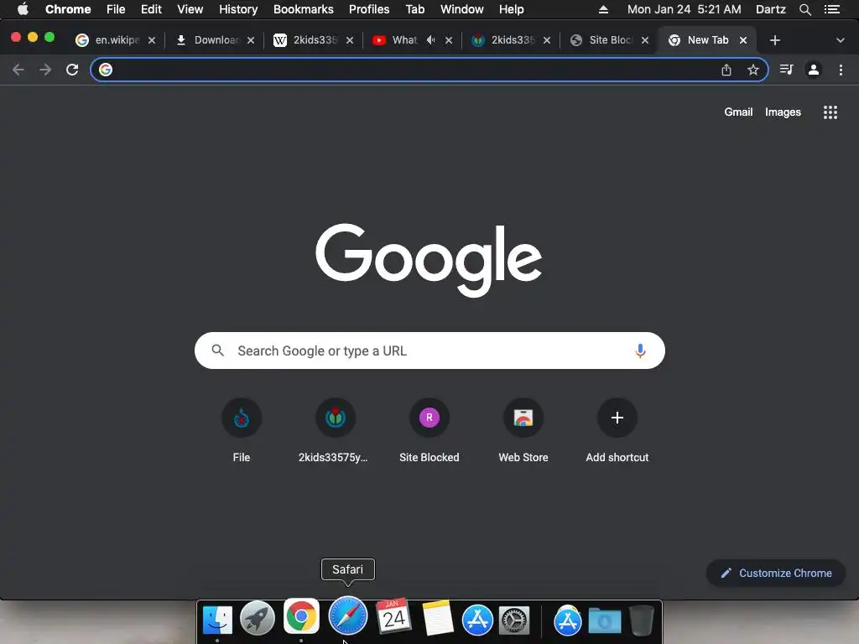Share this page icon in address bar

726,70
